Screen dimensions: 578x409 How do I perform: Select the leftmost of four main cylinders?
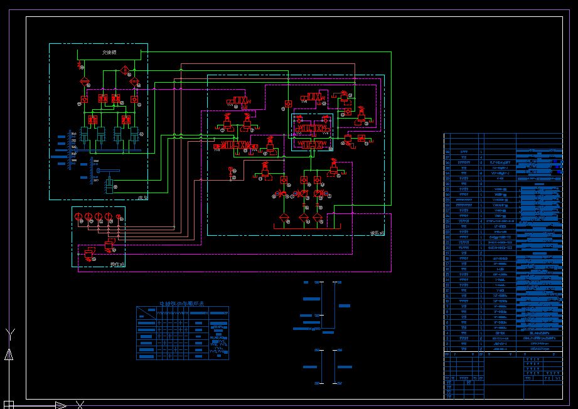coord(85,135)
